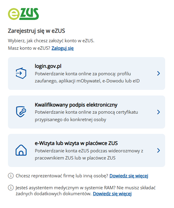Click the house icon for ZUS visit
The image size is (174, 208).
[x=21, y=150]
